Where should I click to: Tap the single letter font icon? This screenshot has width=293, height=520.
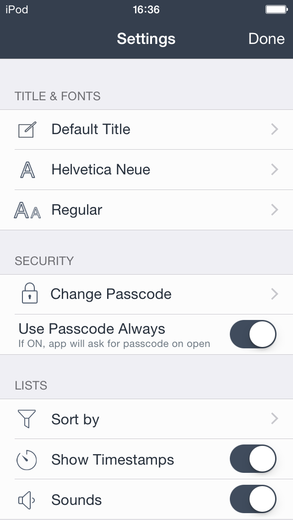pos(27,170)
